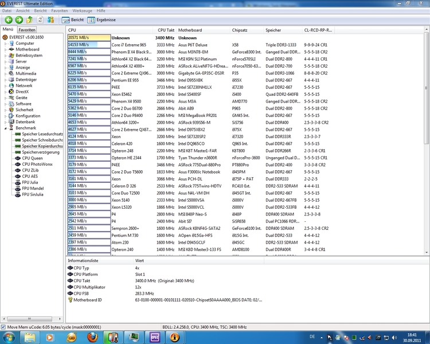Open the Bericht menu

coord(40,11)
